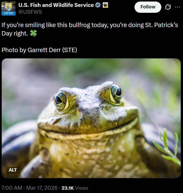Click the affiliate badge beside the verified checkmark
The height and width of the screenshot is (193, 183).
[x=105, y=5]
